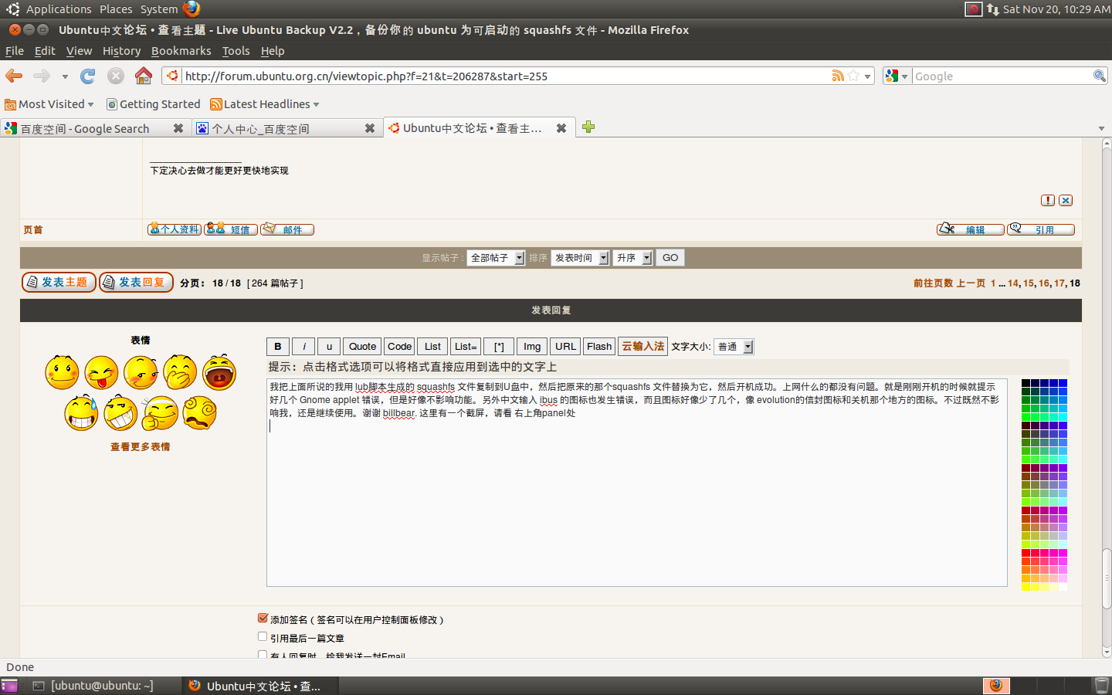The width and height of the screenshot is (1112, 695).
Task: Click the search magnifier icon in Google box
Action: point(1099,76)
